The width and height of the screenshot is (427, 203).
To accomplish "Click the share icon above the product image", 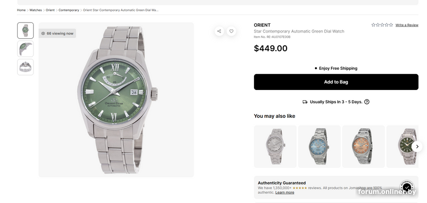I will 219,31.
